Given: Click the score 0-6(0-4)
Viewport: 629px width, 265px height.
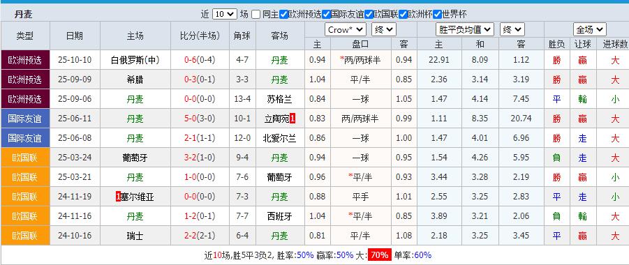Looking at the screenshot, I should pyautogui.click(x=200, y=60).
